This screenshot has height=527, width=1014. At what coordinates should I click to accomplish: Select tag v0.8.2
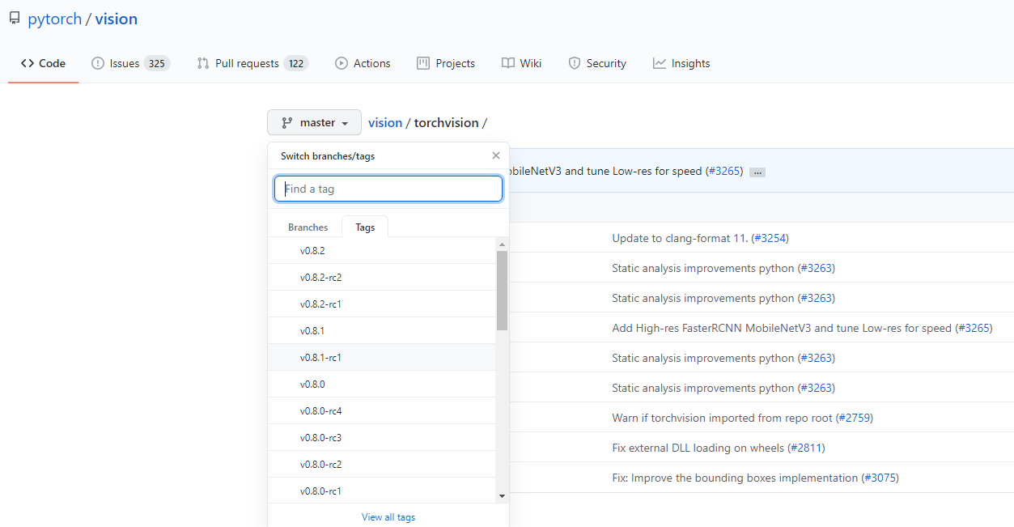(381, 251)
